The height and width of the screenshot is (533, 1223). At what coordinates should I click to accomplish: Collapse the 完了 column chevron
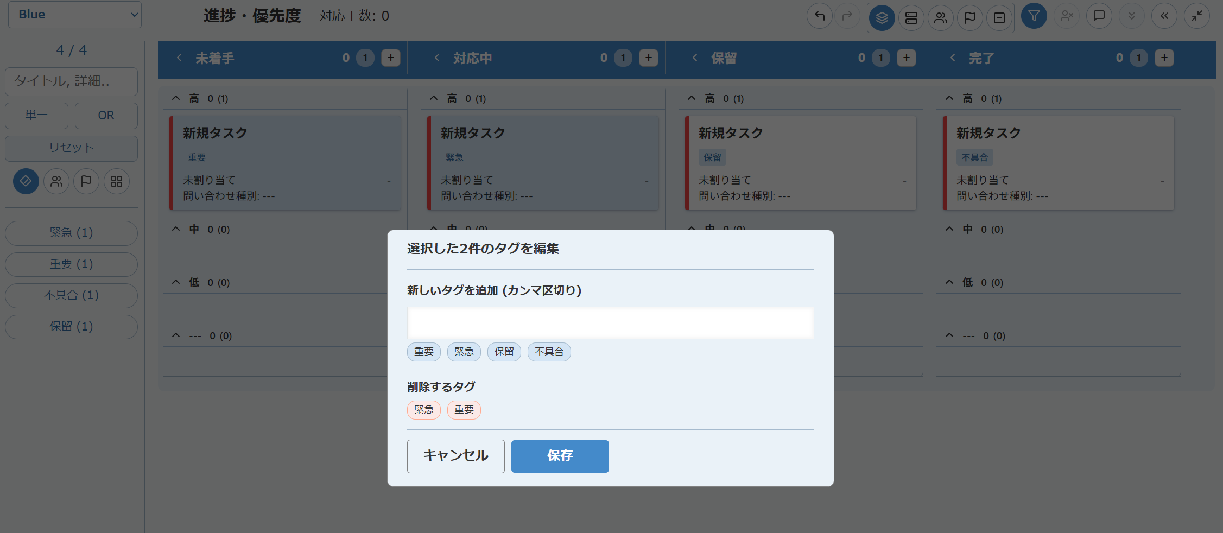point(953,58)
